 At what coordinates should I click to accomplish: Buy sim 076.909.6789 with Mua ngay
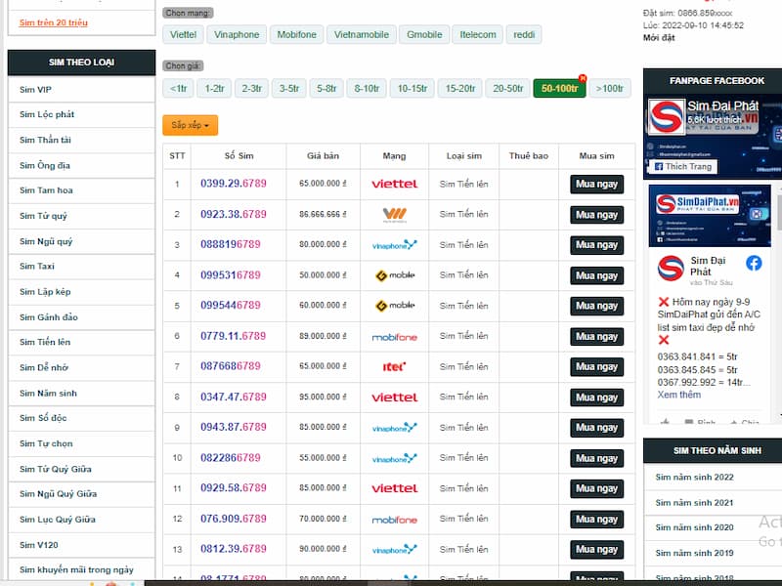click(596, 520)
